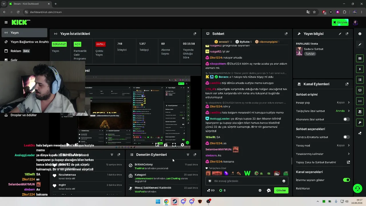Pop out the Denetim Eylemleri panel
Screen dimensions: 366x206
(x=195, y=155)
